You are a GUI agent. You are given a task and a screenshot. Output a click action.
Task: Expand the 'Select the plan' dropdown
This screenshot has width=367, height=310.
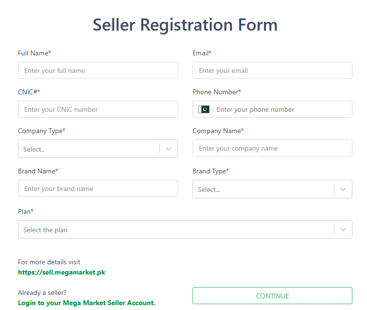pyautogui.click(x=185, y=229)
